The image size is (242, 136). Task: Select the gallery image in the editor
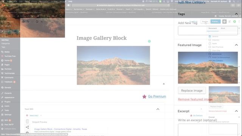(113, 65)
